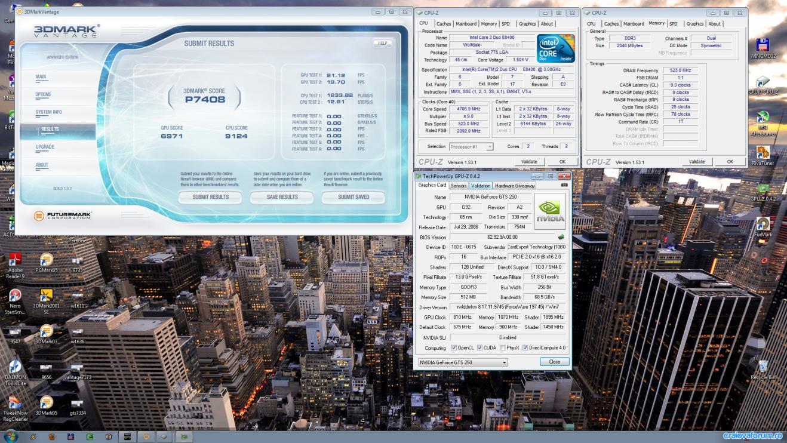This screenshot has height=443, width=787.
Task: Click OK in the CPU-Z Memory window
Action: click(x=730, y=162)
